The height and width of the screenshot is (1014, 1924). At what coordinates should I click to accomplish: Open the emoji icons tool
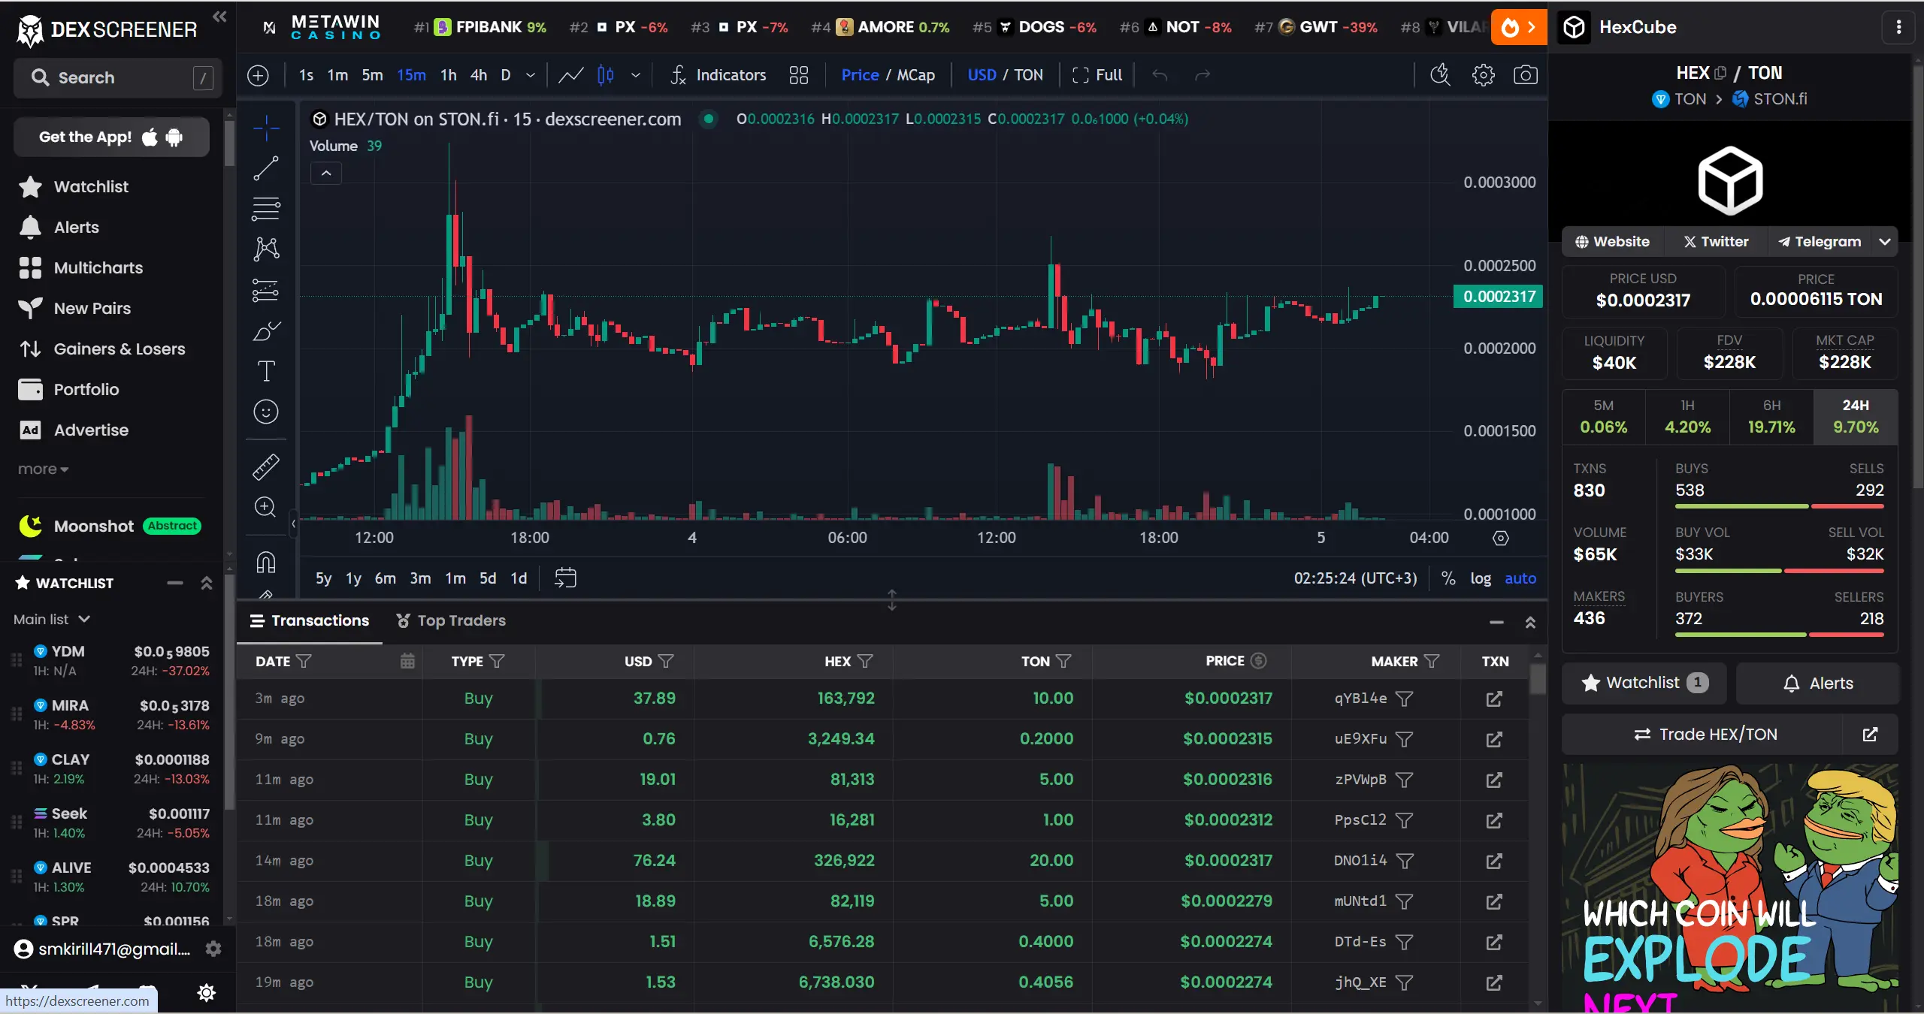coord(266,412)
